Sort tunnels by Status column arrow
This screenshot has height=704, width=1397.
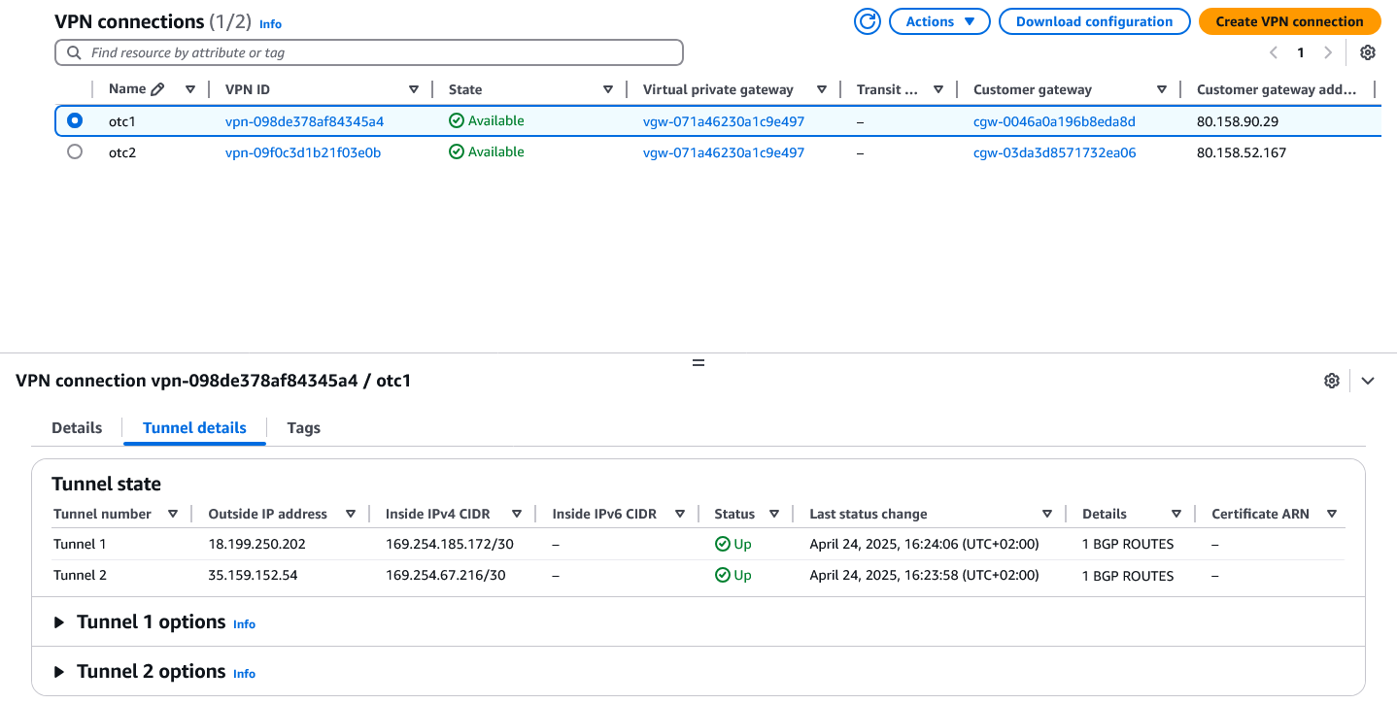coord(774,514)
